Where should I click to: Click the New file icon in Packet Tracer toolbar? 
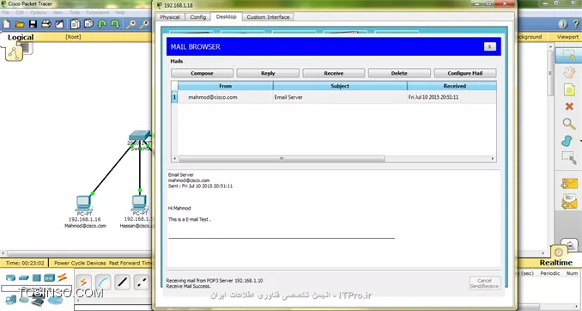tap(7, 25)
